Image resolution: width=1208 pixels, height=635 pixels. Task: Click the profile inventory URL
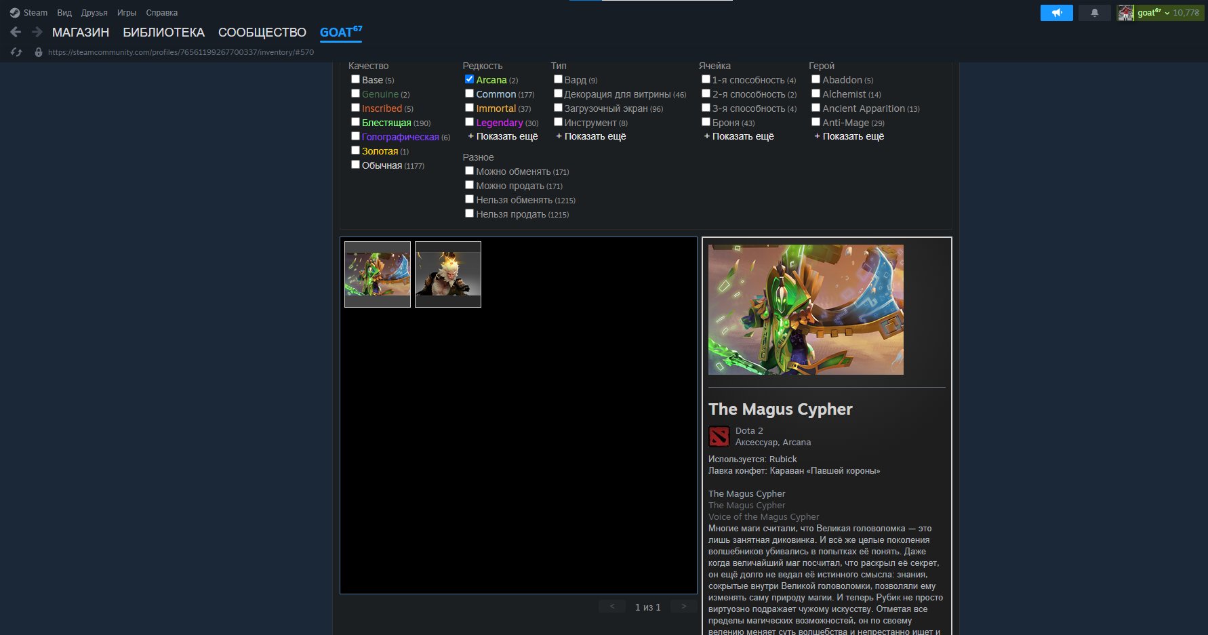[181, 52]
